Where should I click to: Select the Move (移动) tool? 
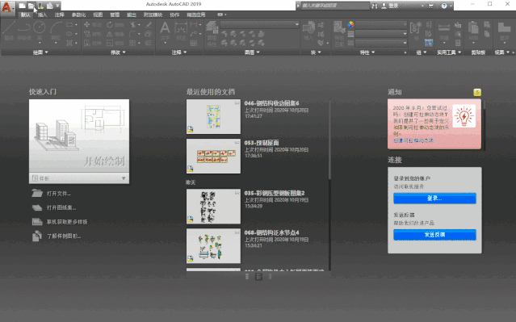pos(93,25)
